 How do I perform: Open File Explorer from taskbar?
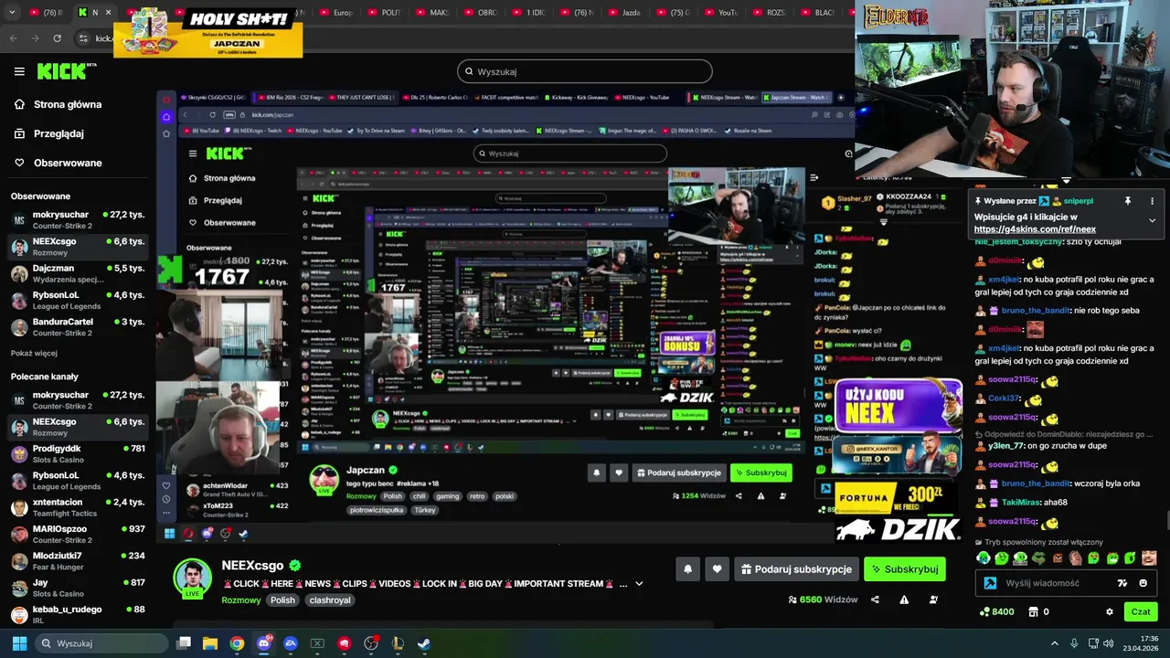pyautogui.click(x=210, y=643)
